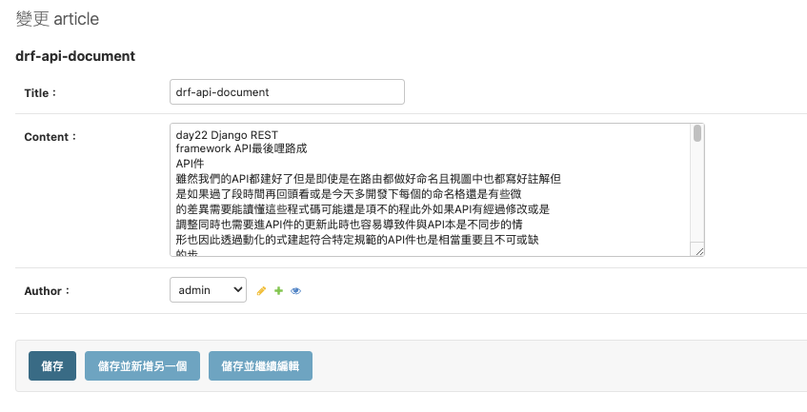Viewport: 807px width, 412px height.
Task: Click the Content textarea scrollbar thumb
Action: pyautogui.click(x=697, y=133)
